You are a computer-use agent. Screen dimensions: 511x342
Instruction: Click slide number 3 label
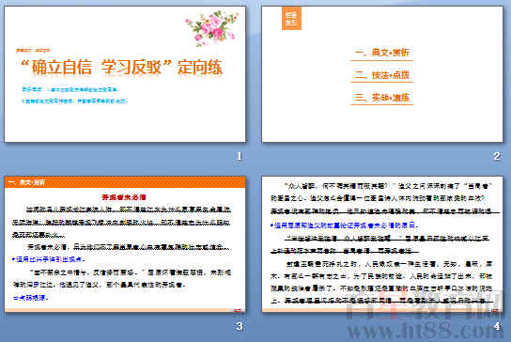[x=240, y=326]
